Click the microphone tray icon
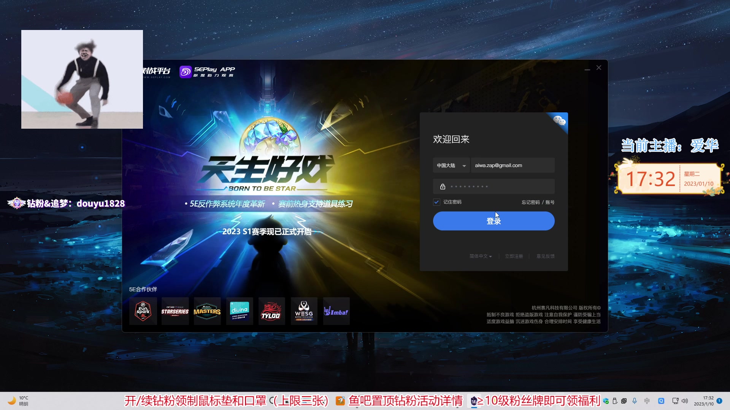This screenshot has height=410, width=730. [x=635, y=401]
